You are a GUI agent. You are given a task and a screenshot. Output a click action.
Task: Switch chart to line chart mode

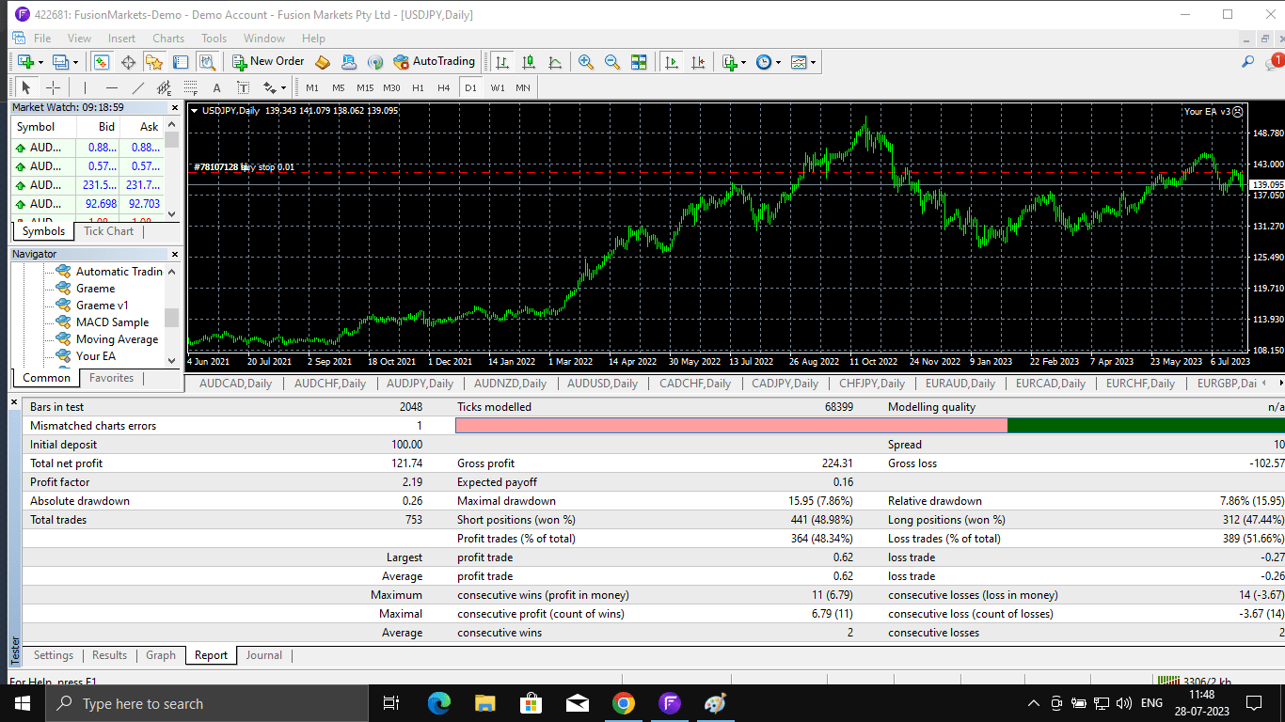(555, 62)
